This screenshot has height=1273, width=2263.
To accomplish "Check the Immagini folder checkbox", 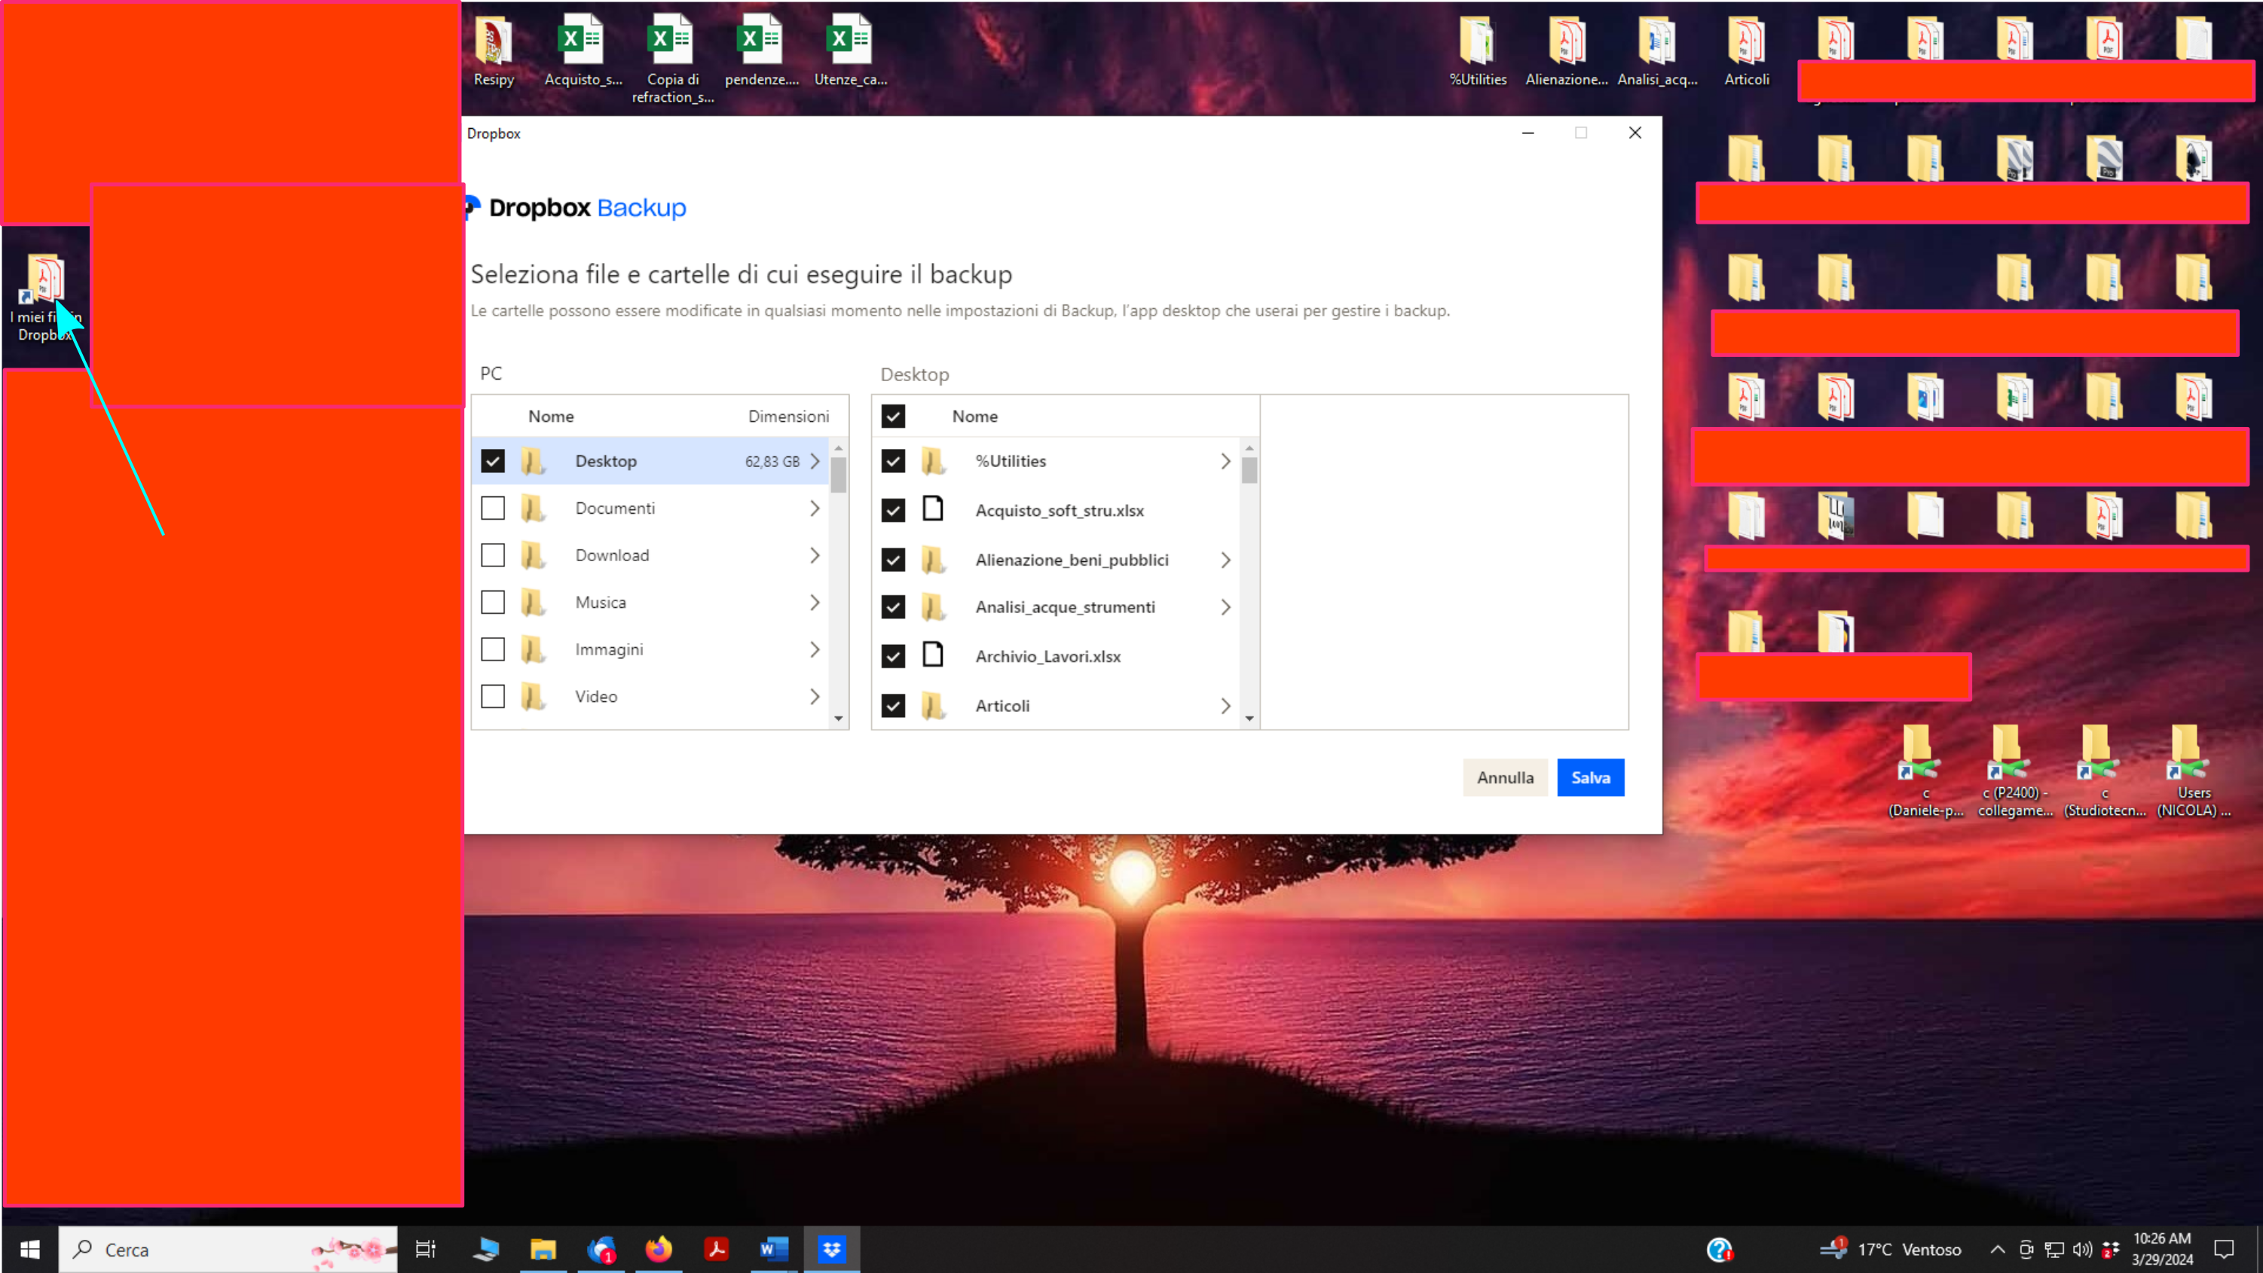I will (493, 649).
